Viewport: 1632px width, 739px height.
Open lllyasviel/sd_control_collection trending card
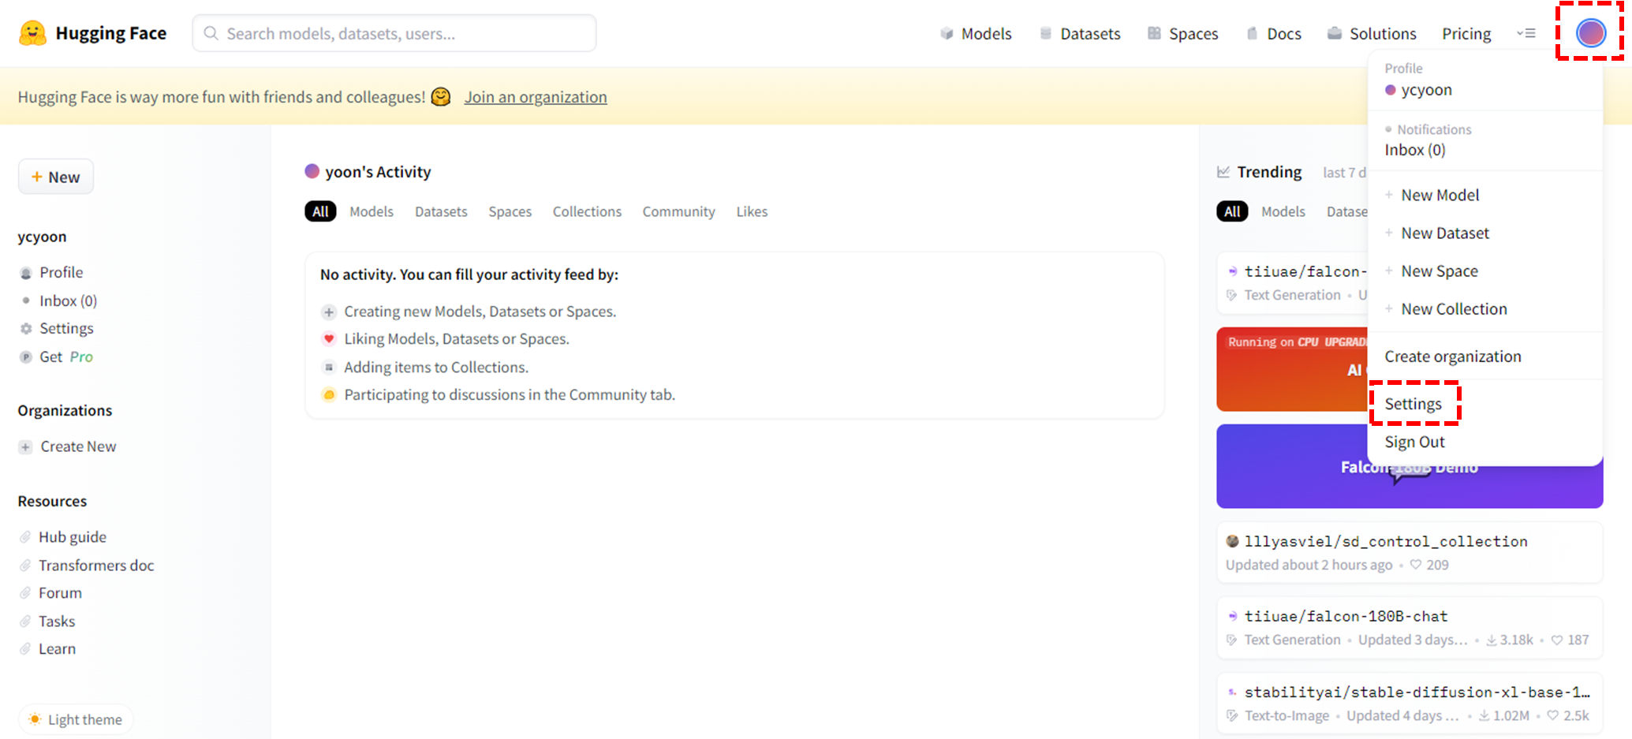tap(1410, 553)
